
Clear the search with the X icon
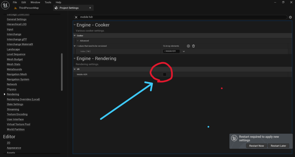point(76,17)
